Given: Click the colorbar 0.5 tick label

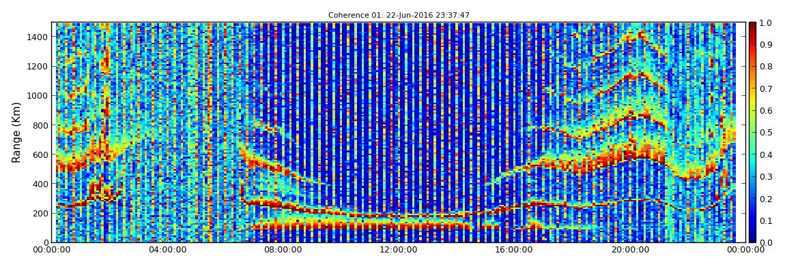Looking at the screenshot, I should [765, 132].
